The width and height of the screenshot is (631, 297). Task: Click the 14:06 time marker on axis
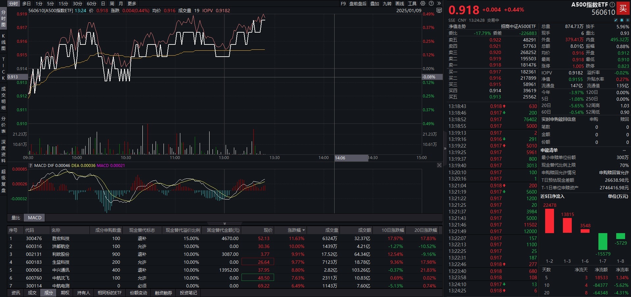point(340,158)
